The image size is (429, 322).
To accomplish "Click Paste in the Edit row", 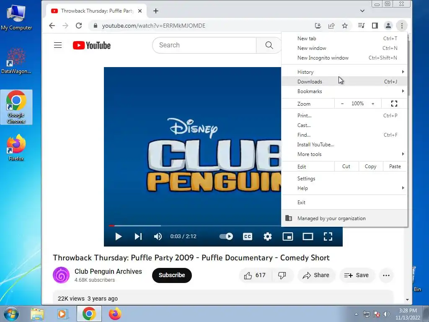I will (395, 166).
